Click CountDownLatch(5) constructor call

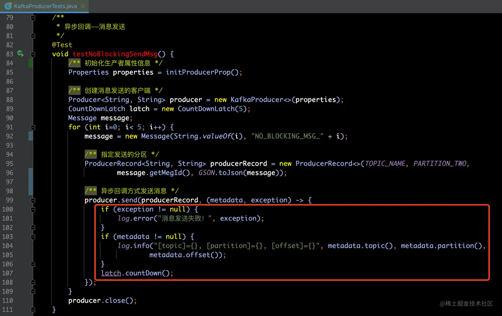pyautogui.click(x=212, y=109)
